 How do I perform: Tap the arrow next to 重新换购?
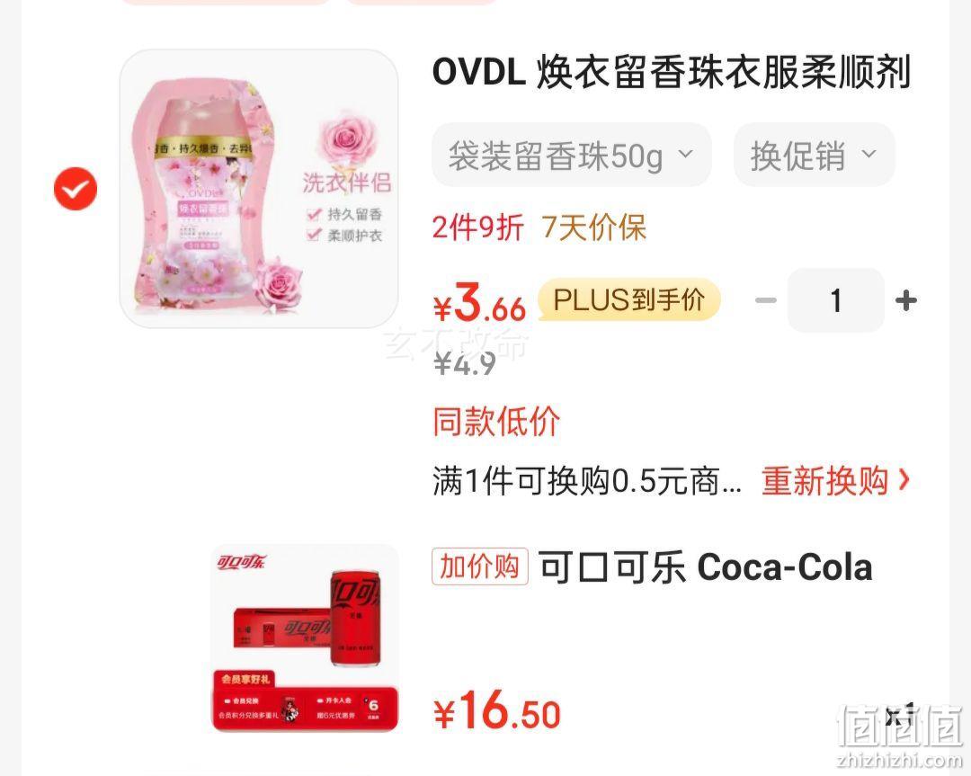click(x=904, y=479)
